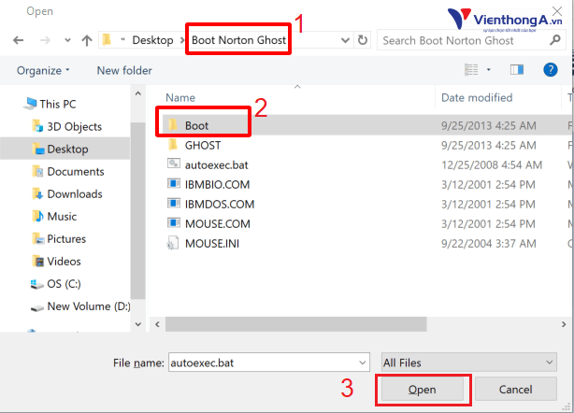Open Pictures in navigation pane
This screenshot has height=413, width=574.
pos(59,239)
